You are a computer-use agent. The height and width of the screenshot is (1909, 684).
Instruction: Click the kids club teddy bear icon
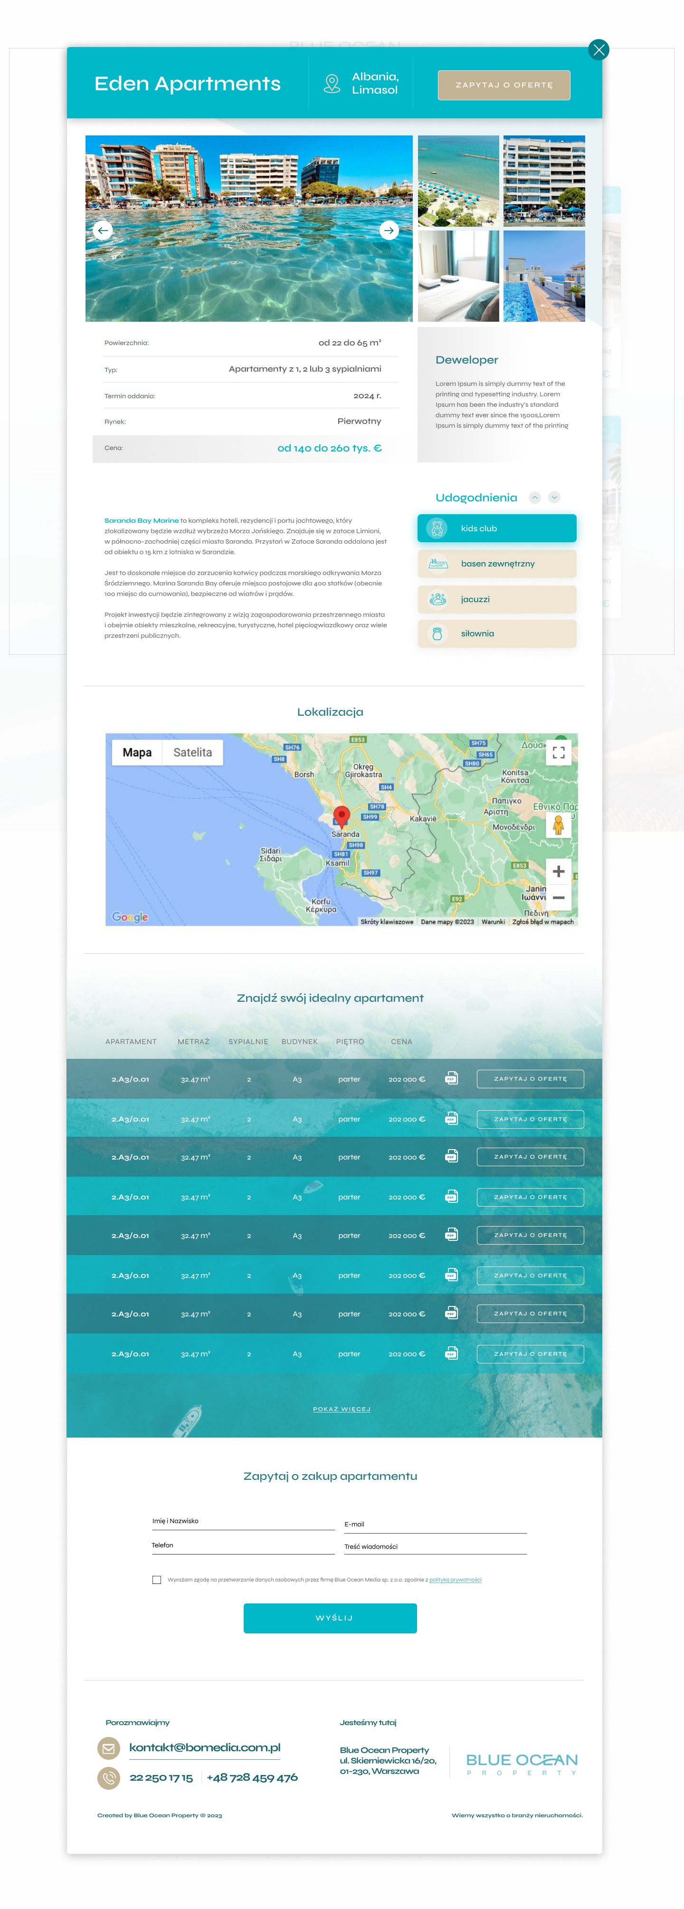point(437,528)
